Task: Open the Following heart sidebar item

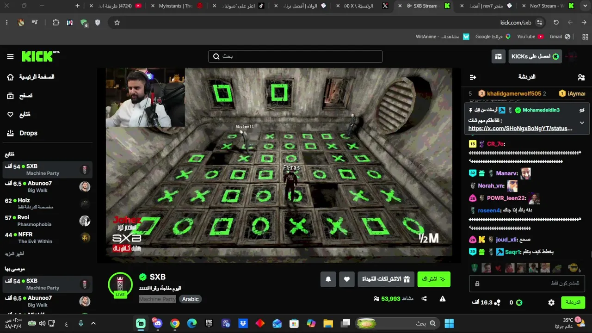Action: coord(18,114)
